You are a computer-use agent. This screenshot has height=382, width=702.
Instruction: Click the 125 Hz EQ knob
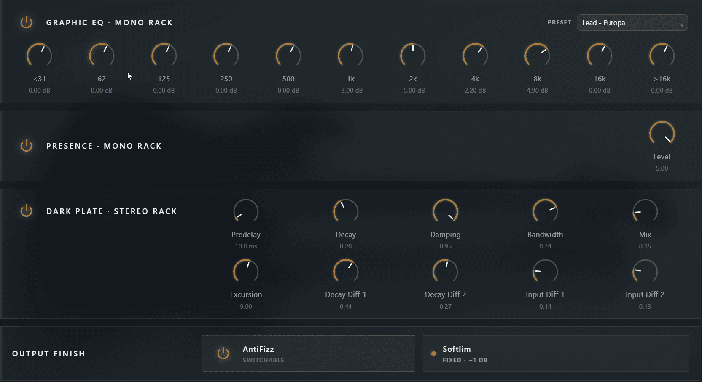[164, 56]
